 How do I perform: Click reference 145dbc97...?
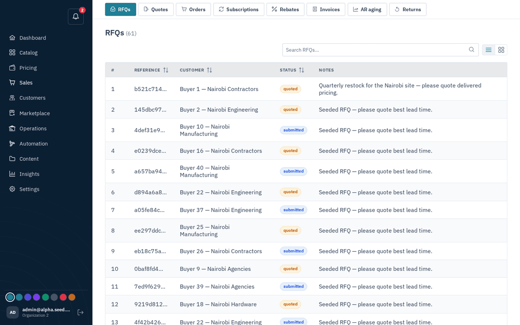click(x=150, y=110)
